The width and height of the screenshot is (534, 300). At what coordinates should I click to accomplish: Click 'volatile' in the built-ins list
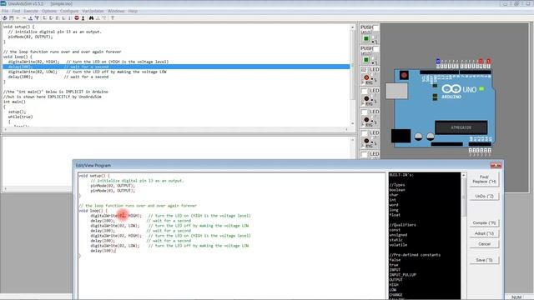tap(398, 245)
